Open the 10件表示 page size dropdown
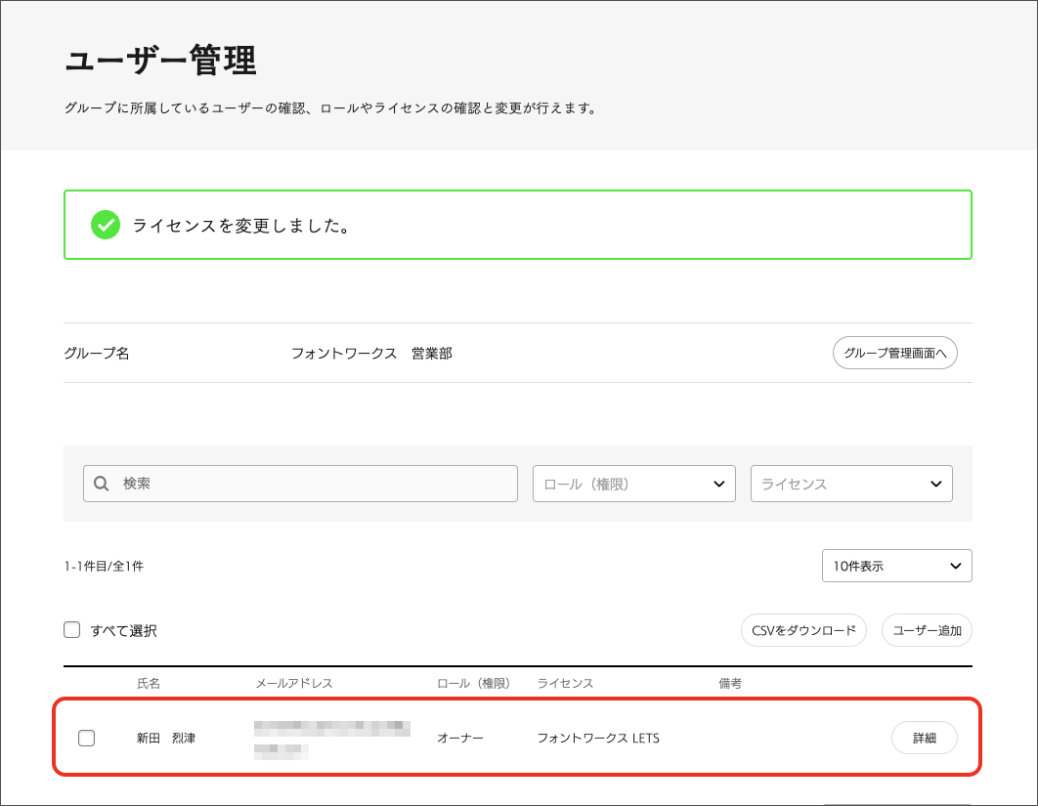The image size is (1038, 806). coord(896,566)
